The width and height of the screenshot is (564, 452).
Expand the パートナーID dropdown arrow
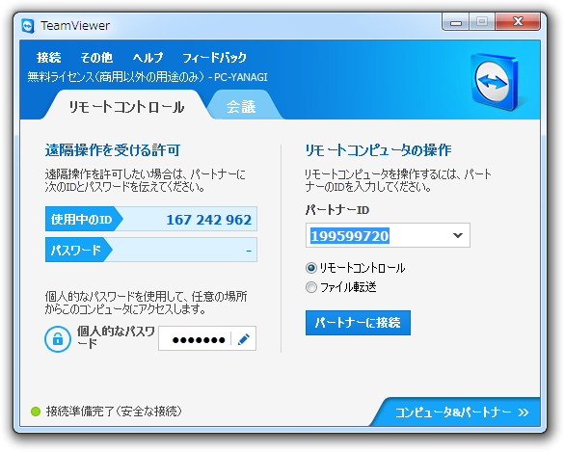coord(458,235)
